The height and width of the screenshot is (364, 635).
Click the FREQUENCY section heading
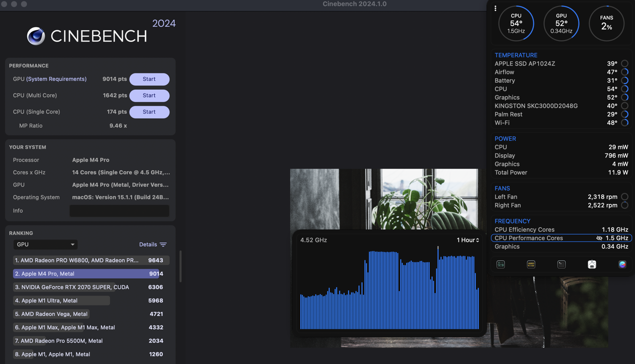pyautogui.click(x=512, y=221)
